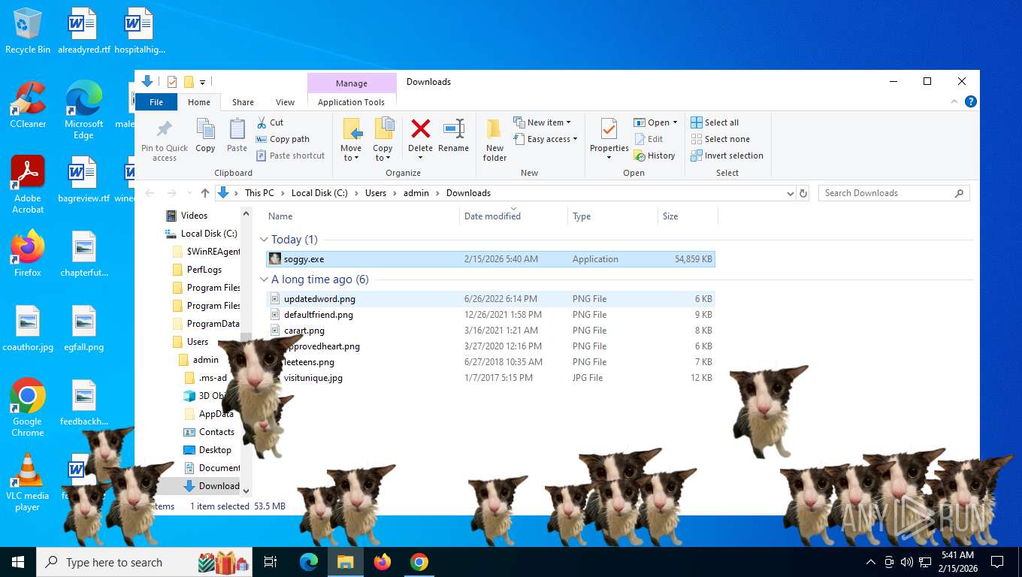Click the Refresh button beside address bar
This screenshot has height=577, width=1022.
point(803,193)
